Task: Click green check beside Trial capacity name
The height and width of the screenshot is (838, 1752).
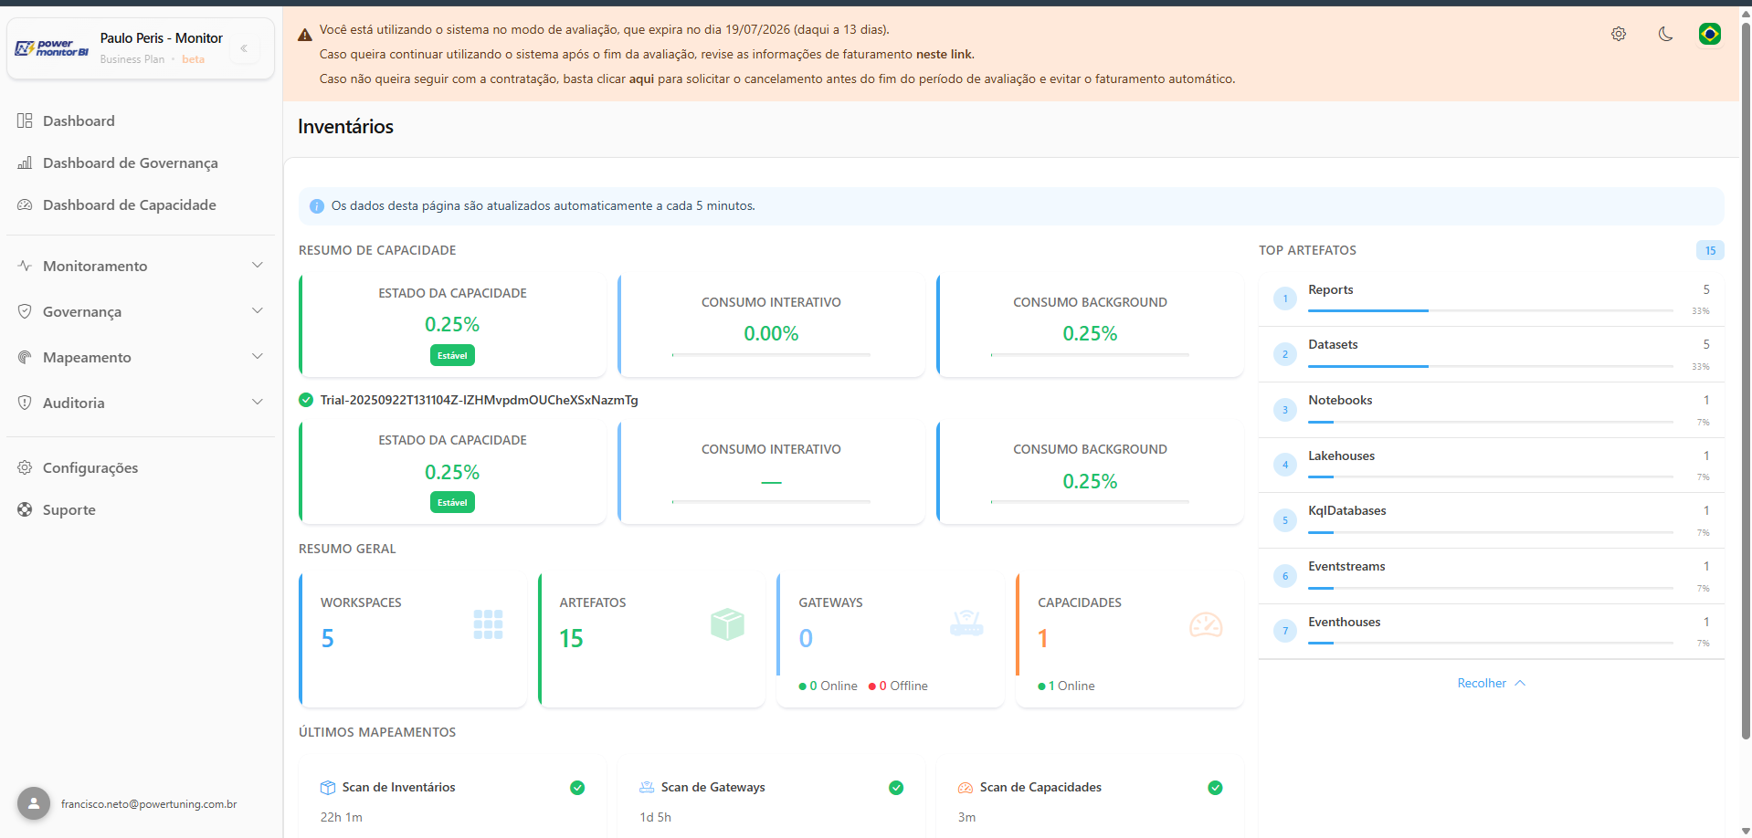Action: (x=306, y=400)
